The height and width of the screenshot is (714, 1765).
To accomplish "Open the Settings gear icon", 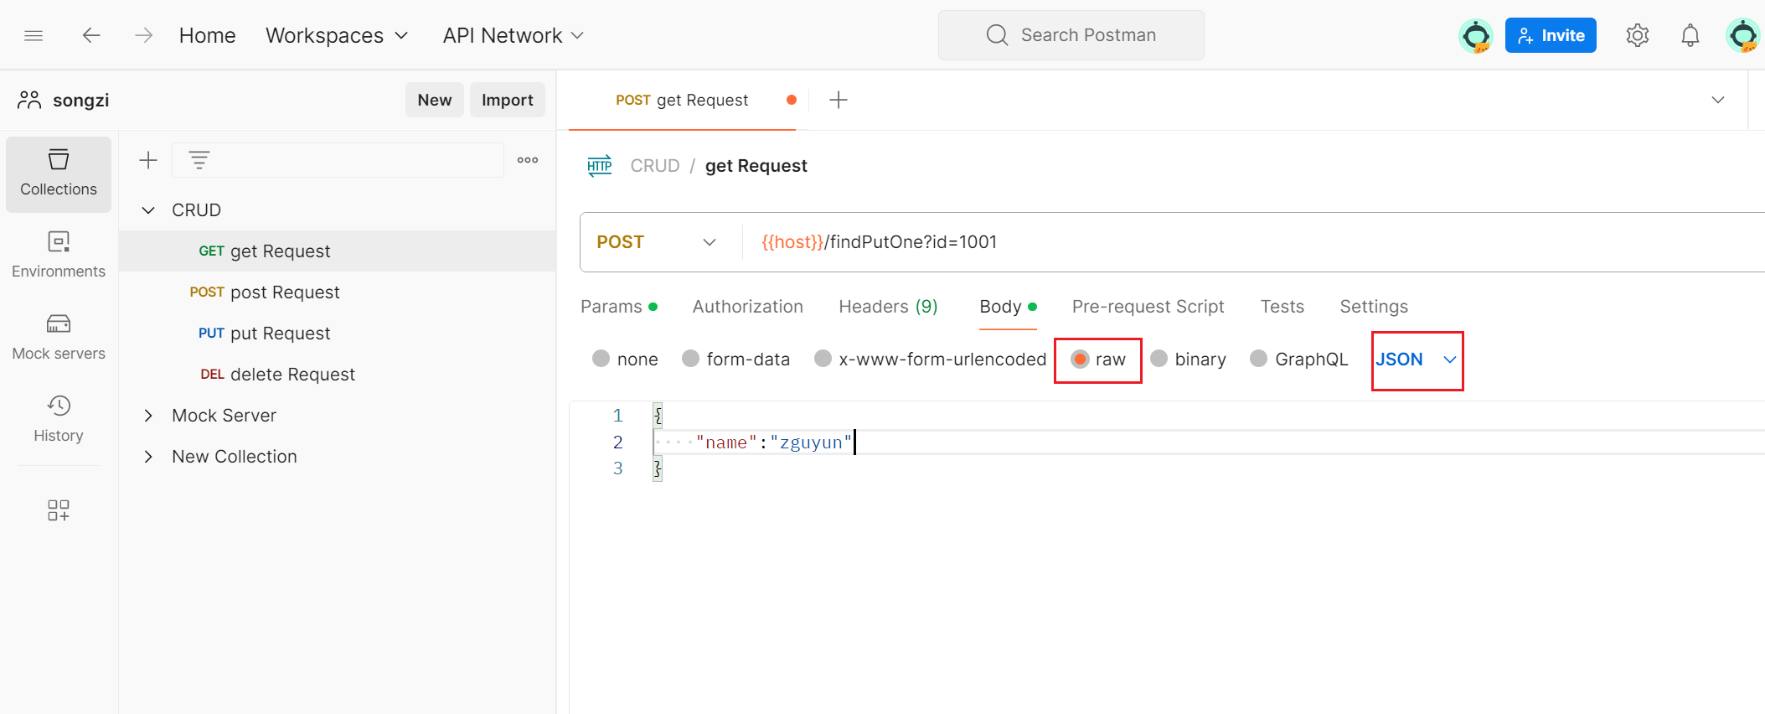I will pyautogui.click(x=1638, y=35).
